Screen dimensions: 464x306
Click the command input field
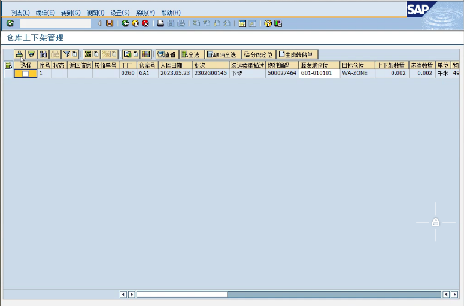coord(55,23)
